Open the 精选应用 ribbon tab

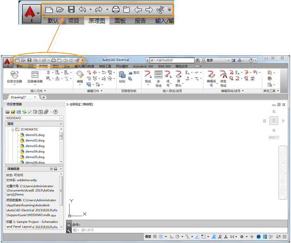(x=181, y=66)
